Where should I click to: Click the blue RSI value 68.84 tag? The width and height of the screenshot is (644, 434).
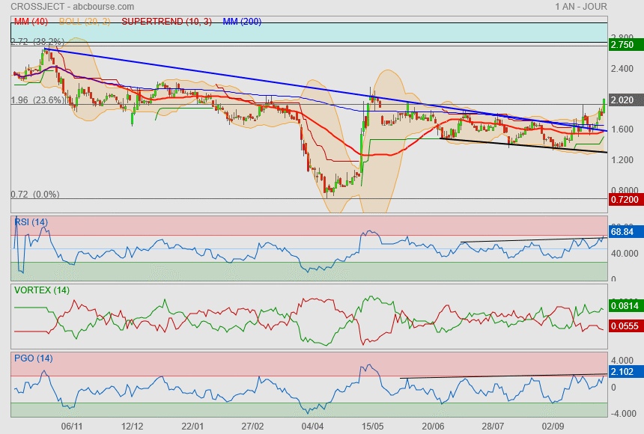pos(623,233)
